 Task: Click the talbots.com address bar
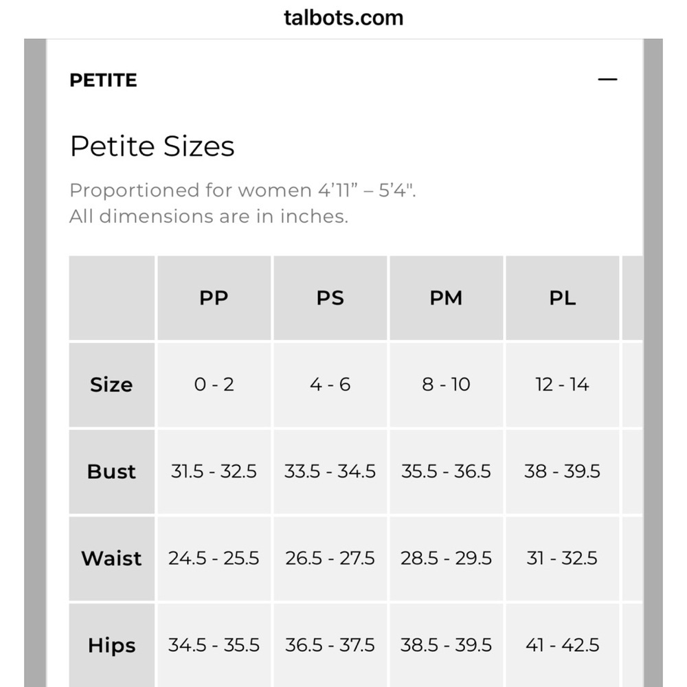tap(343, 18)
